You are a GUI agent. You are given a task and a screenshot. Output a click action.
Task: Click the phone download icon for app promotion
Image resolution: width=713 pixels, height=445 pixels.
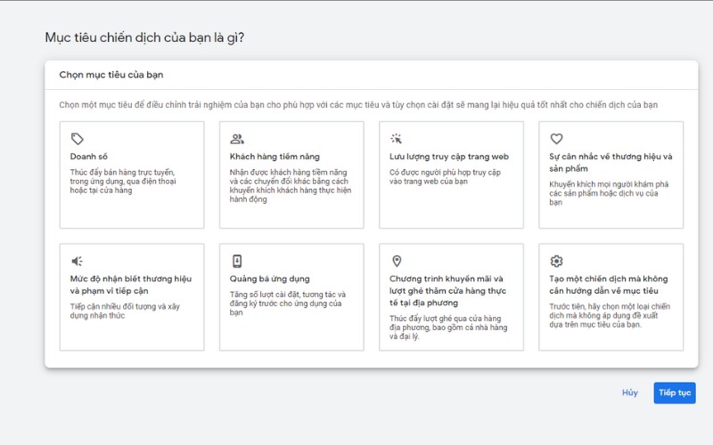pos(237,261)
